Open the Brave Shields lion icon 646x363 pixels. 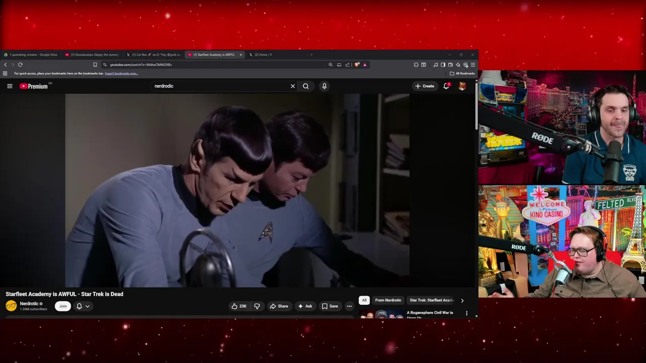[x=357, y=65]
